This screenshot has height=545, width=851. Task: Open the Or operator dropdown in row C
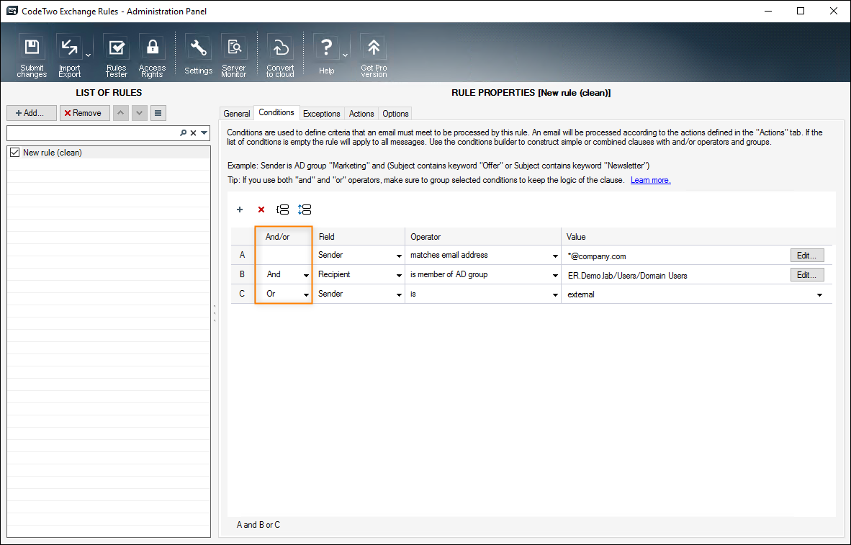point(306,294)
